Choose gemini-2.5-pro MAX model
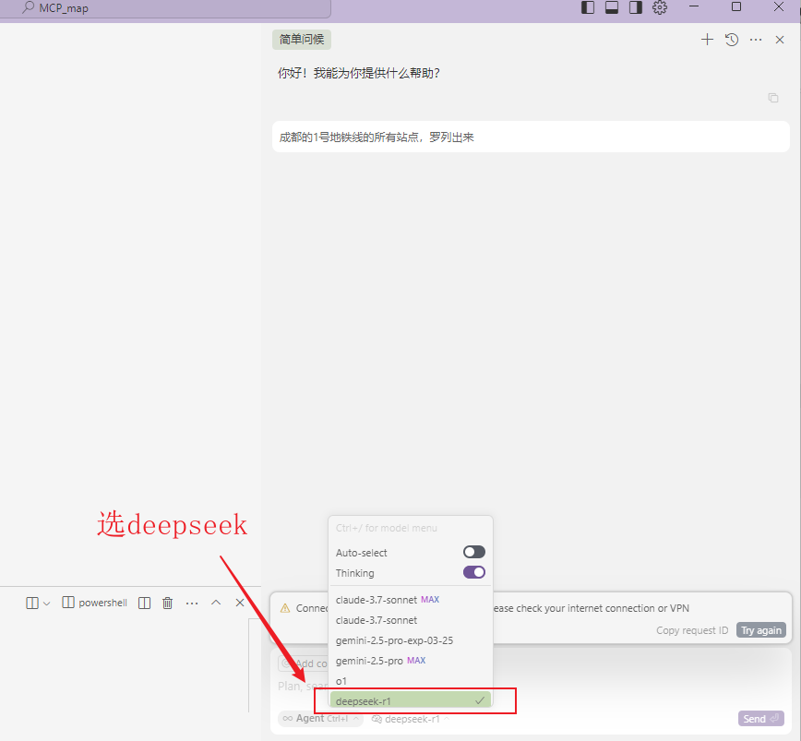 pyautogui.click(x=411, y=661)
